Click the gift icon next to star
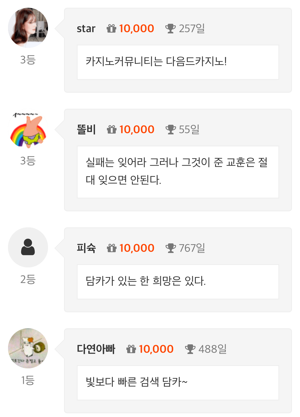300x417 pixels. [111, 28]
